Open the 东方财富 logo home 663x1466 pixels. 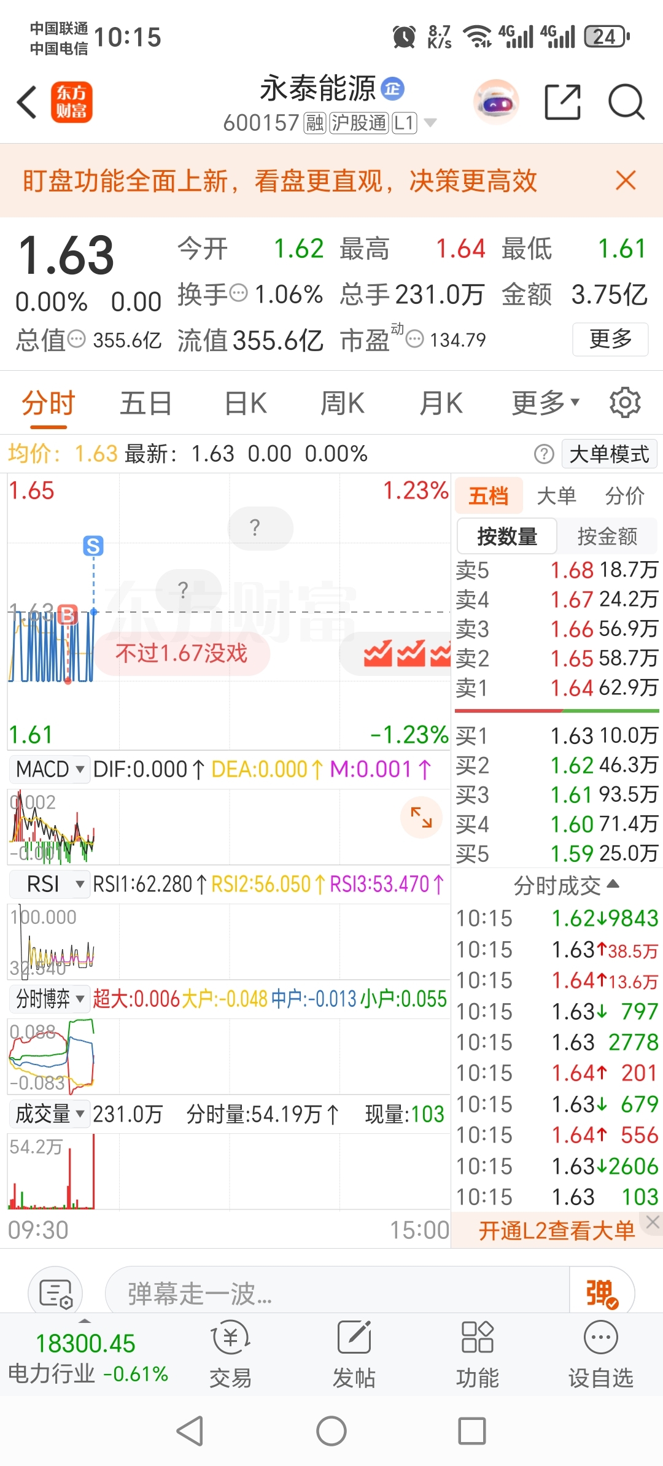click(72, 102)
